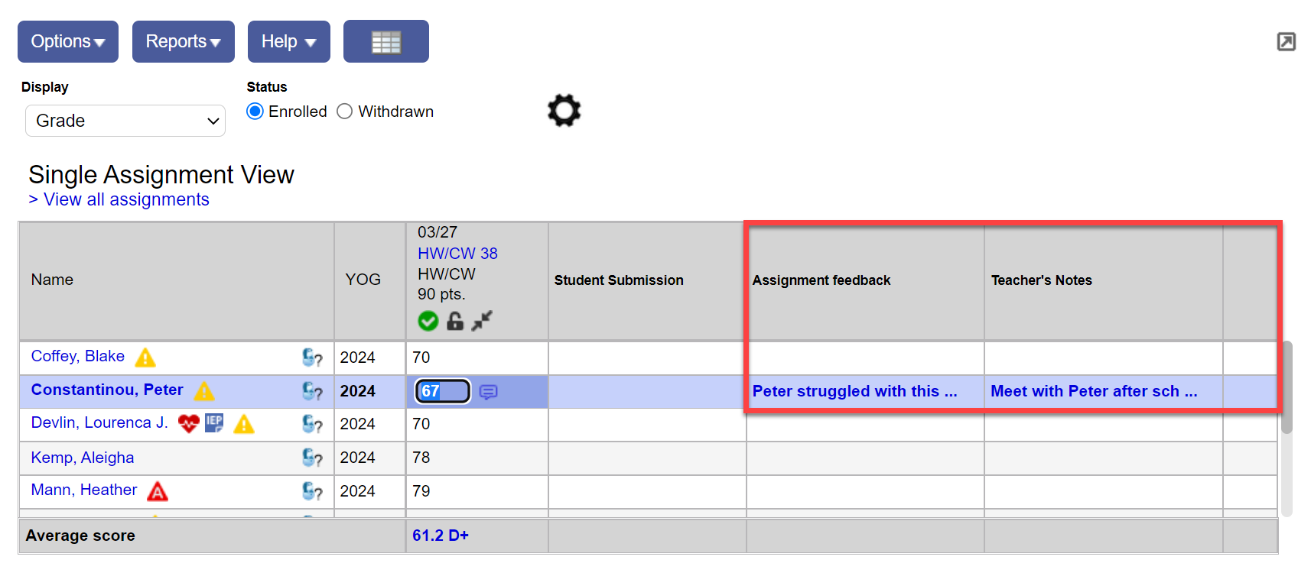Select the Withdrawn status radio button
This screenshot has width=1311, height=563.
tap(345, 112)
